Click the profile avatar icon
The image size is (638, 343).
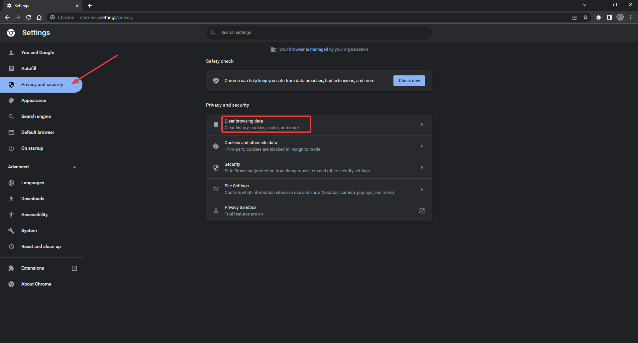[620, 17]
